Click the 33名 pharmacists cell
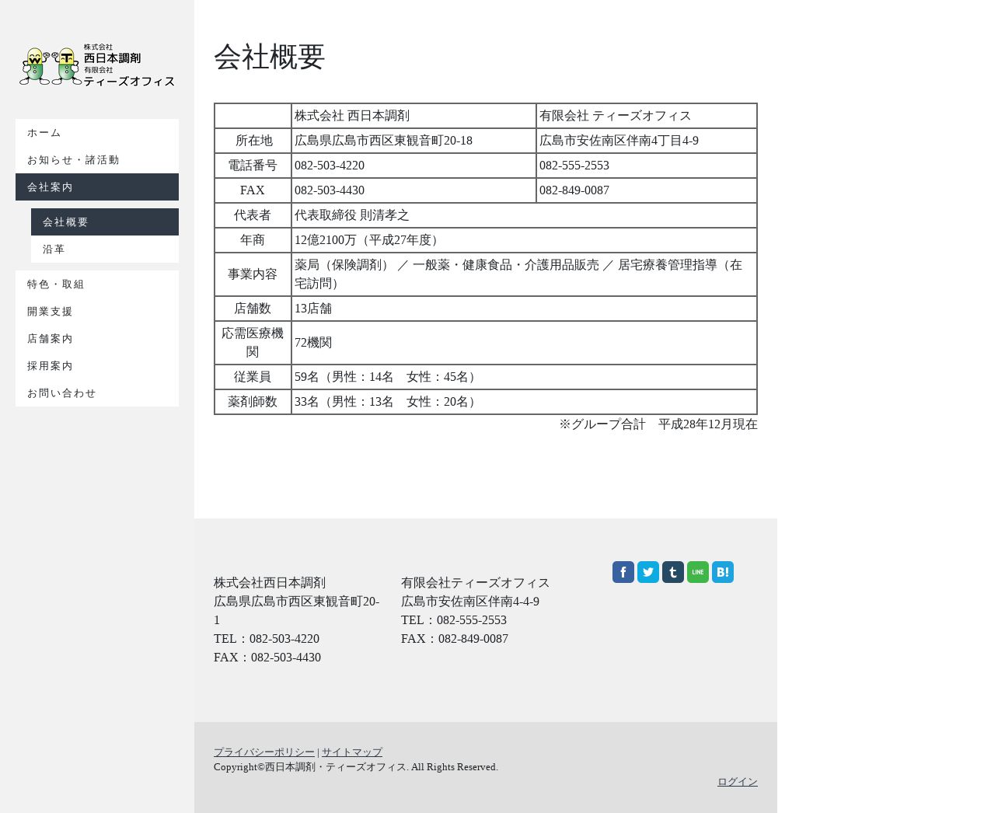This screenshot has width=998, height=813. [524, 402]
